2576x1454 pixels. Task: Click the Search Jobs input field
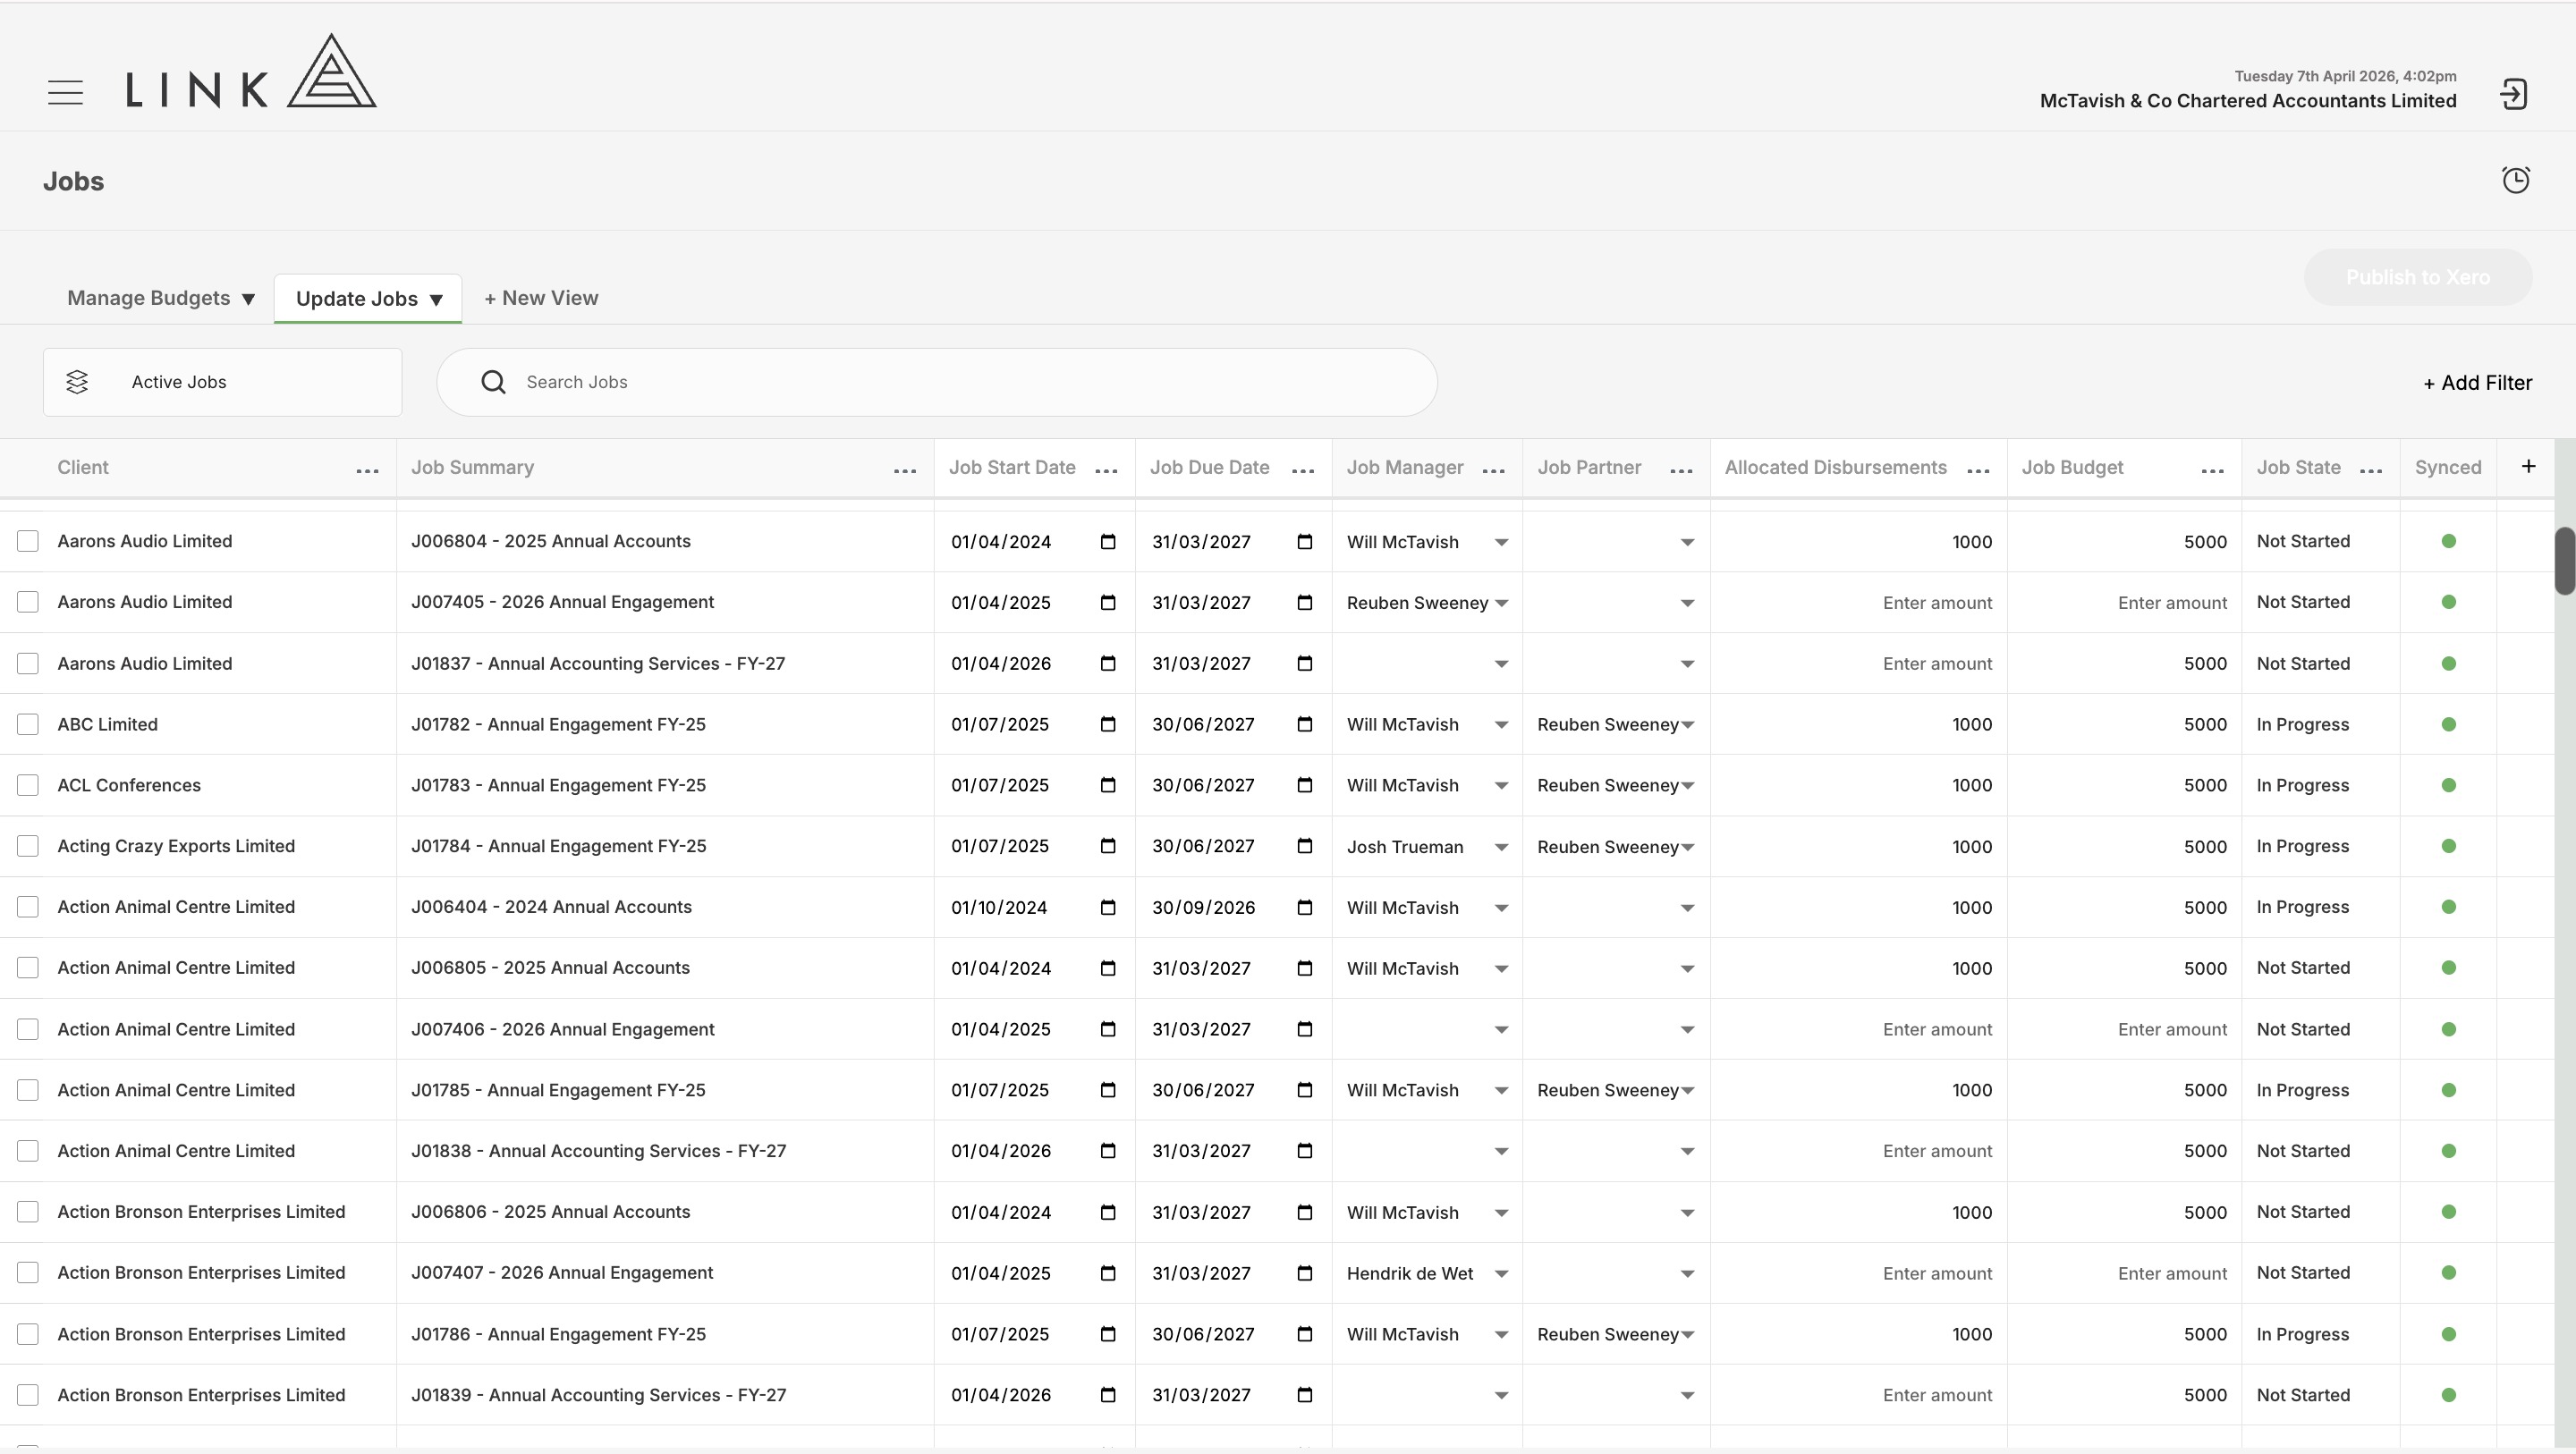pos(937,382)
